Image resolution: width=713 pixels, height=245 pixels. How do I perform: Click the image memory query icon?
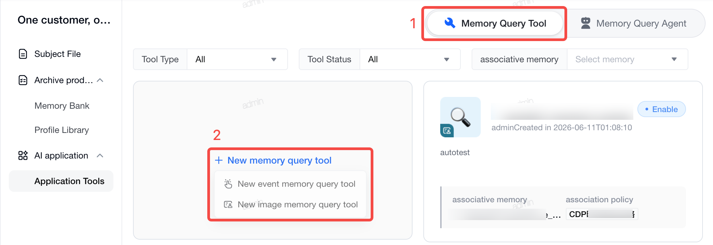[228, 204]
